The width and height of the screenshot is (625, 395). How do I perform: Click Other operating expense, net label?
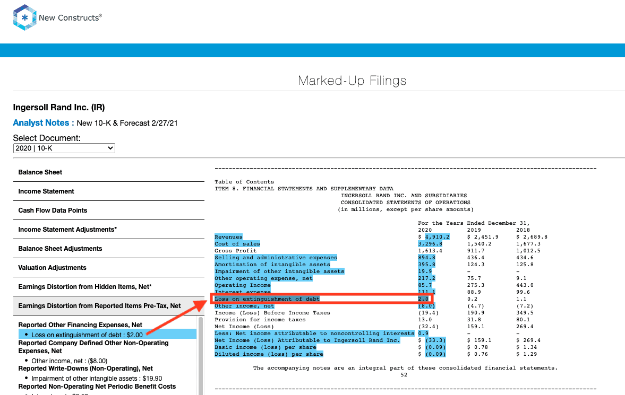(x=263, y=278)
